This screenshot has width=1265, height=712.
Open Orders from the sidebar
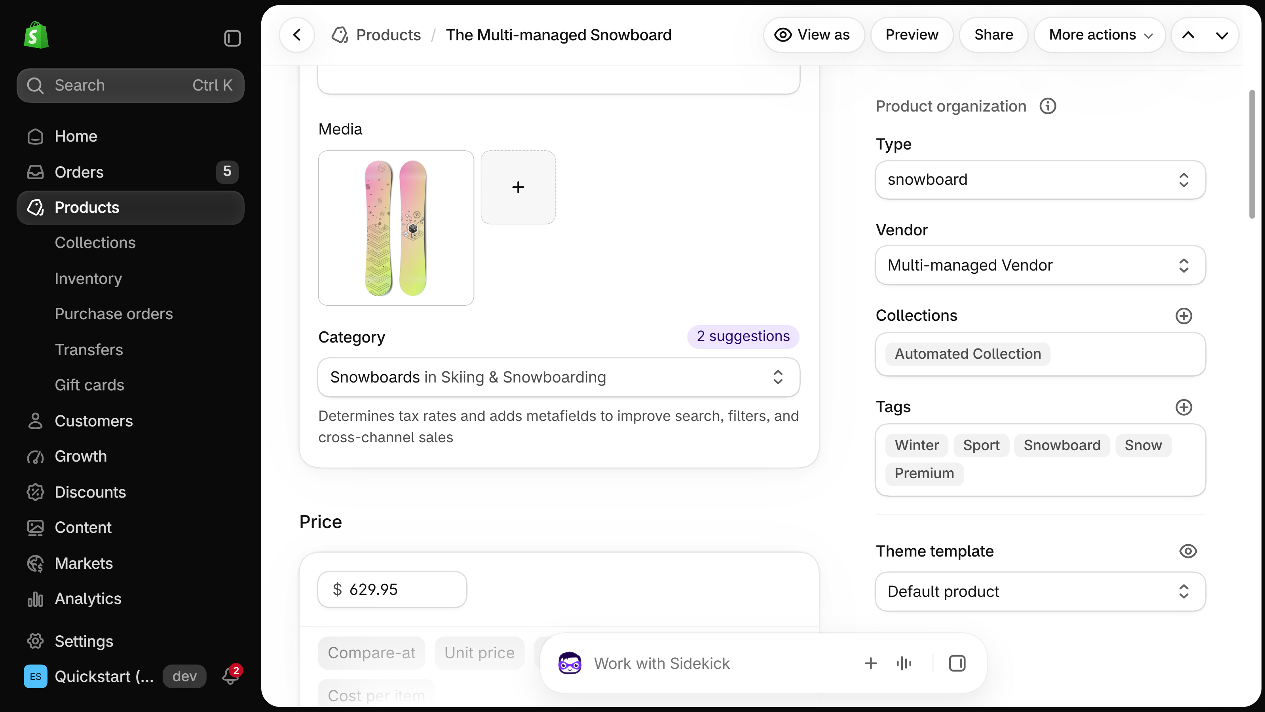(130, 172)
